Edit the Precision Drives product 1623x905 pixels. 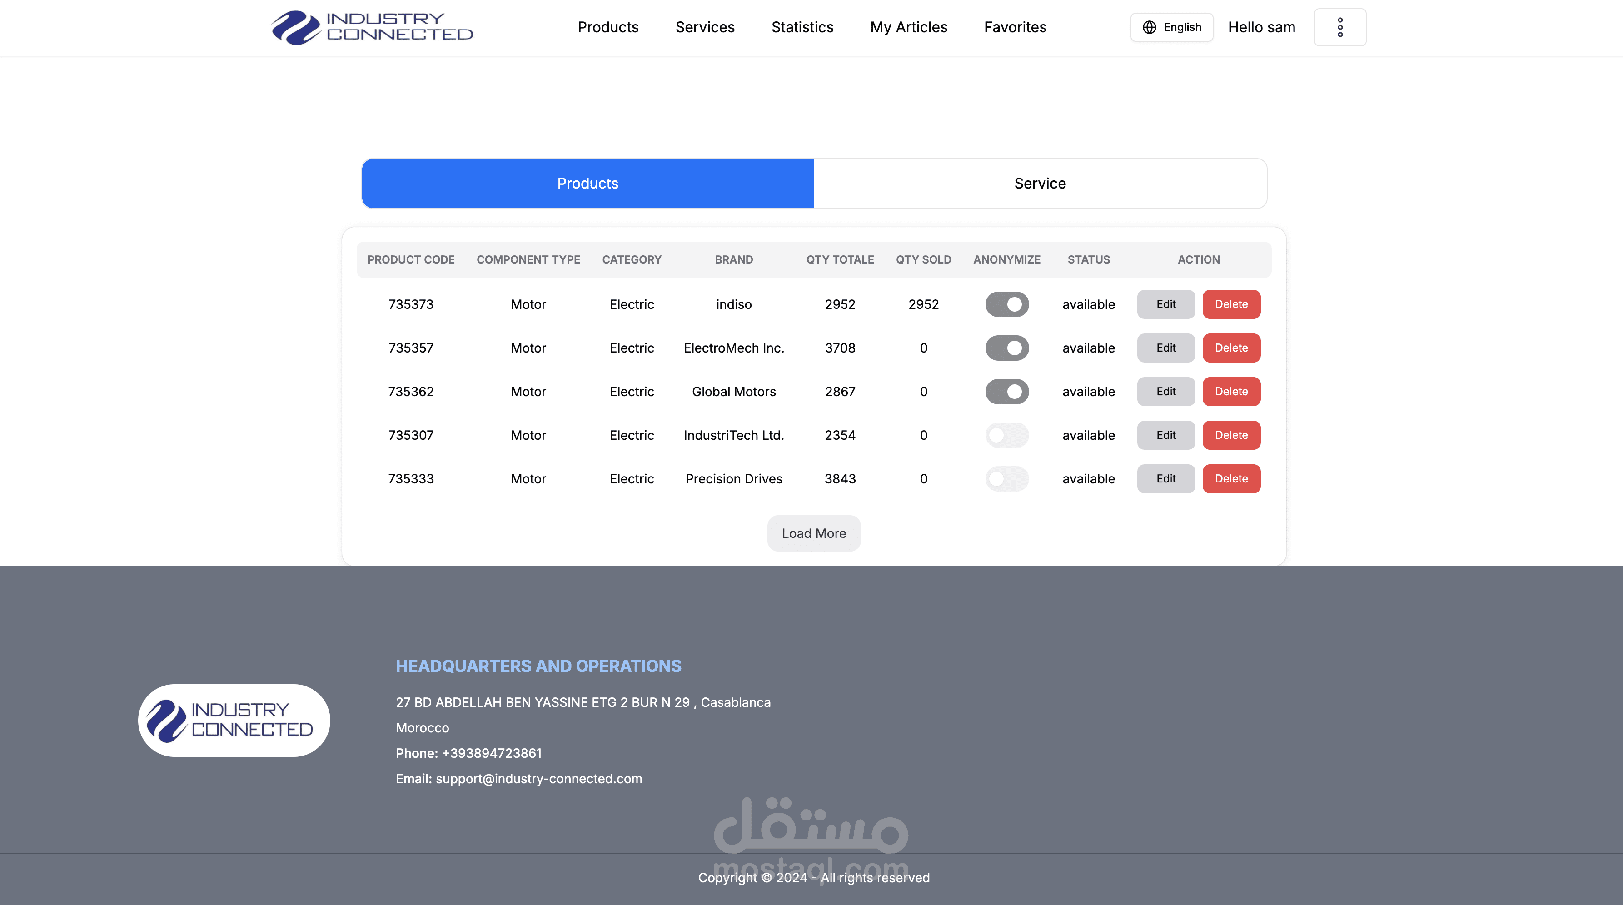tap(1165, 479)
